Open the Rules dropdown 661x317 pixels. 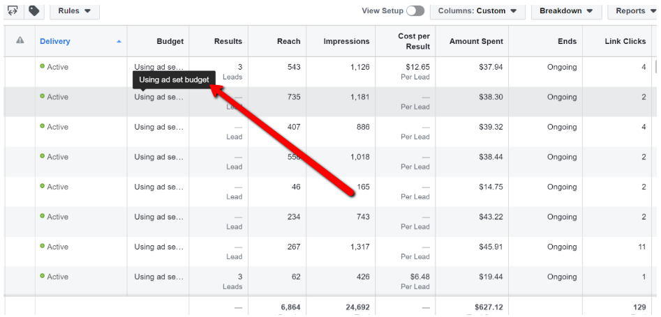tap(75, 11)
